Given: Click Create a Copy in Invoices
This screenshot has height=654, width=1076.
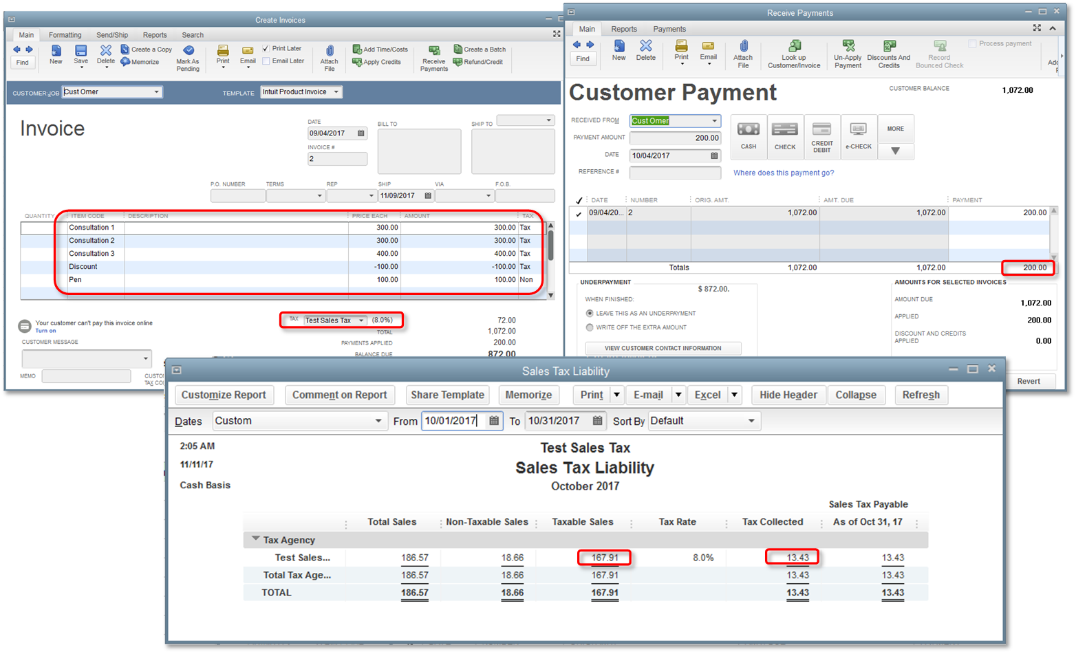Looking at the screenshot, I should tap(147, 50).
